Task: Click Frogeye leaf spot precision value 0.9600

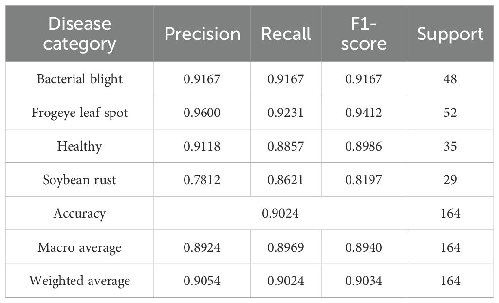Action: [x=202, y=113]
